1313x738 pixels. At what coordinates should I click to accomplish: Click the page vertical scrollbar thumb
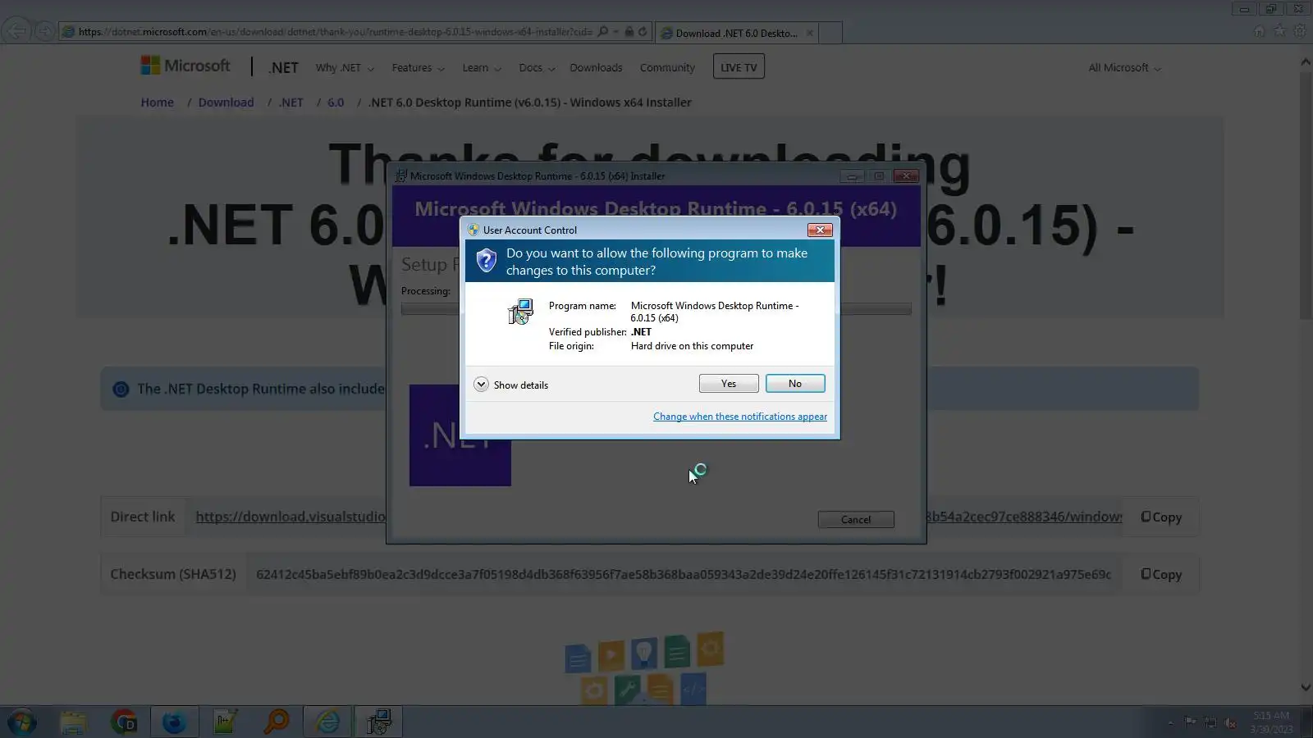pos(1306,196)
